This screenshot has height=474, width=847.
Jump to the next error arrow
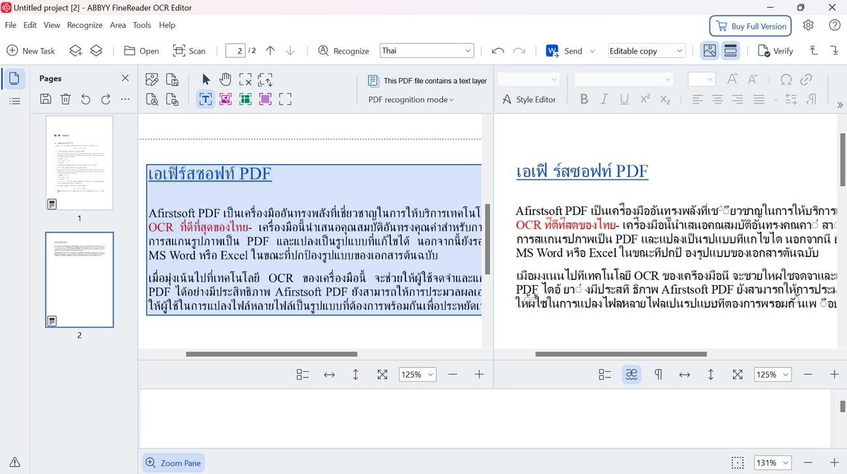[835, 51]
